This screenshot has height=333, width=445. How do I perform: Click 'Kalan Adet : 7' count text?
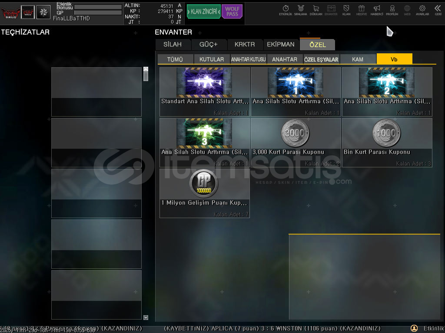coord(231,214)
